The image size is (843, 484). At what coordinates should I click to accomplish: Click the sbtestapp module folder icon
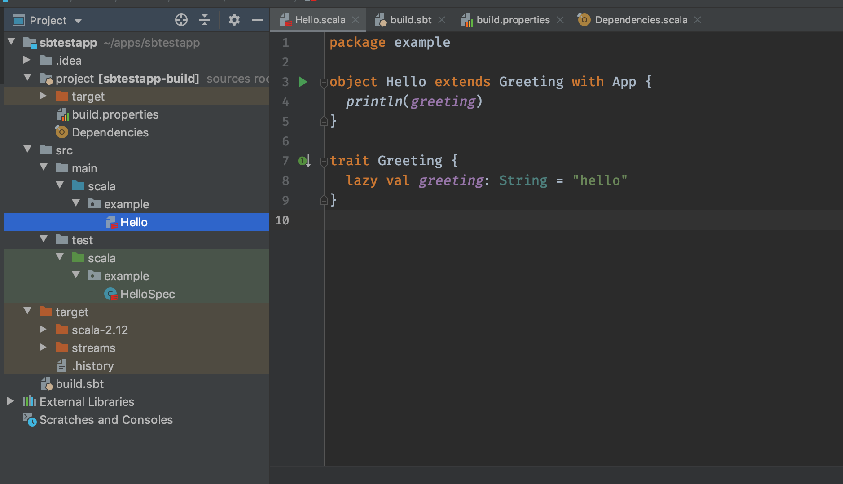coord(30,43)
